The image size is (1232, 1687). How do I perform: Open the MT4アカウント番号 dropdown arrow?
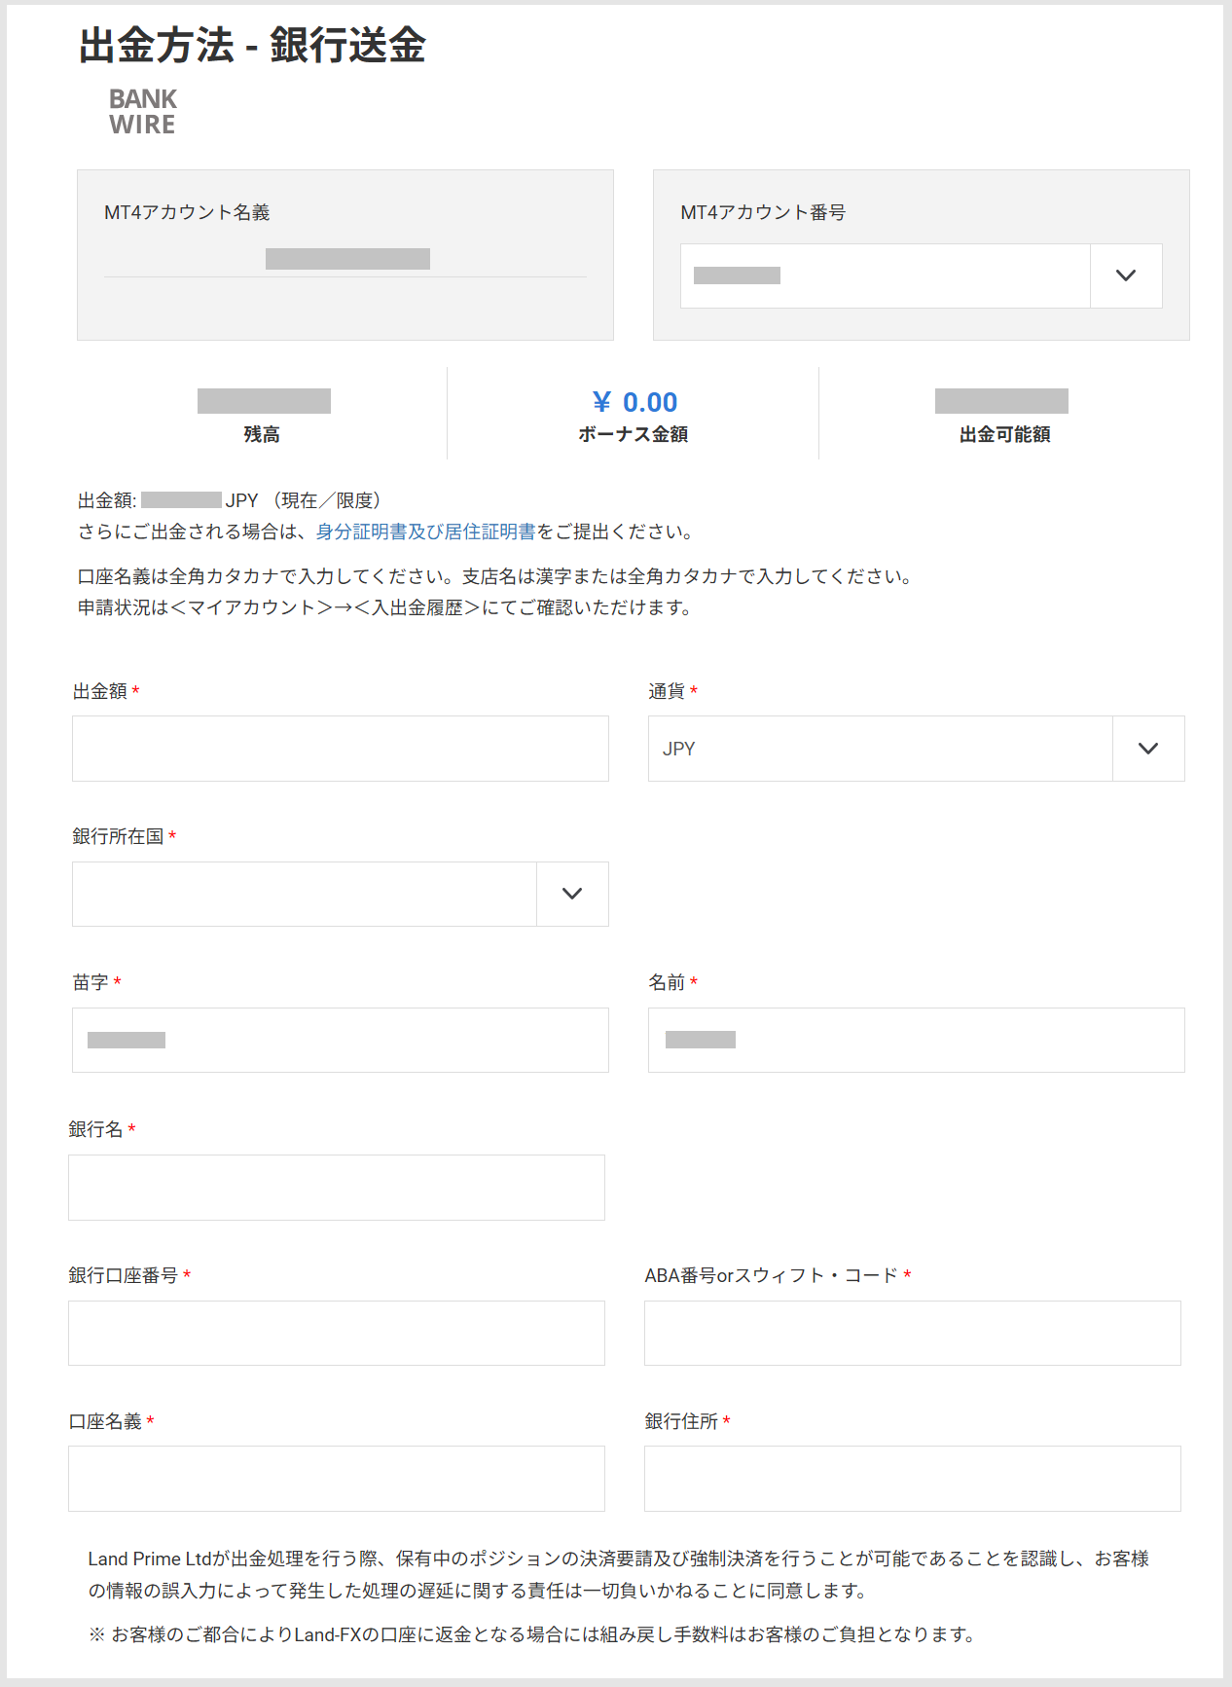[1126, 275]
